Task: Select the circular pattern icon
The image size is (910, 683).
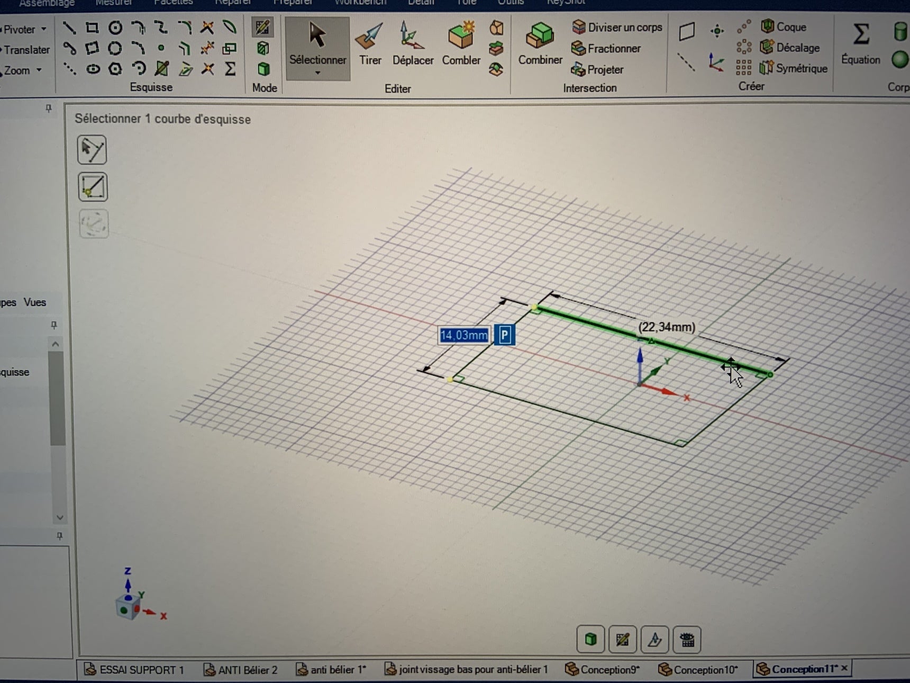Action: (744, 47)
